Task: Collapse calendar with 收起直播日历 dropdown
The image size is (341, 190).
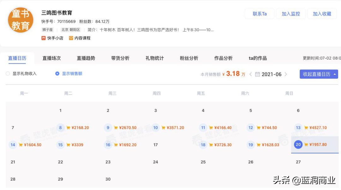Action: click(319, 74)
